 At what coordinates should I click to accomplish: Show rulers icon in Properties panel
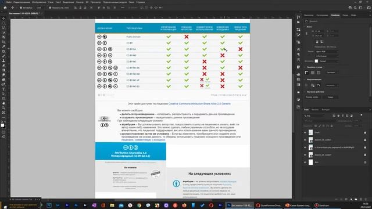pos(306,73)
